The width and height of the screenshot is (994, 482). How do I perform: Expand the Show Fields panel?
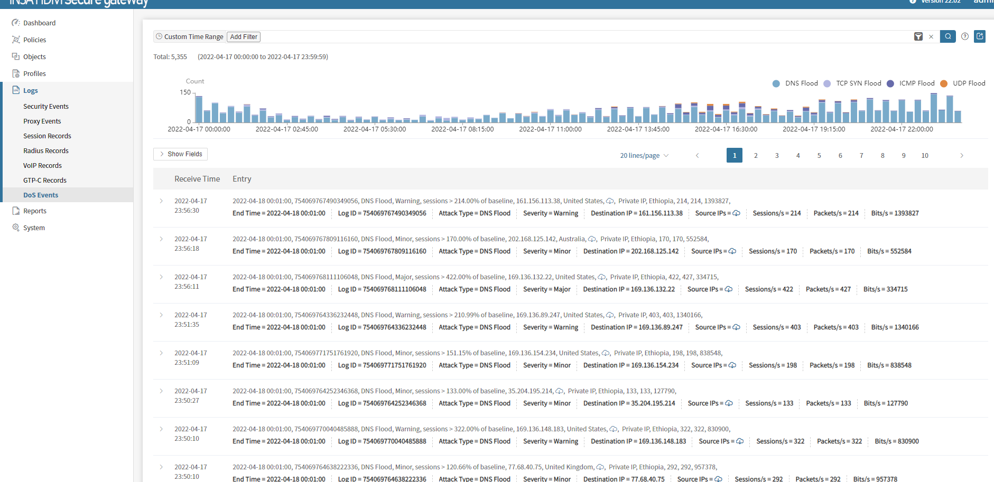(x=180, y=154)
